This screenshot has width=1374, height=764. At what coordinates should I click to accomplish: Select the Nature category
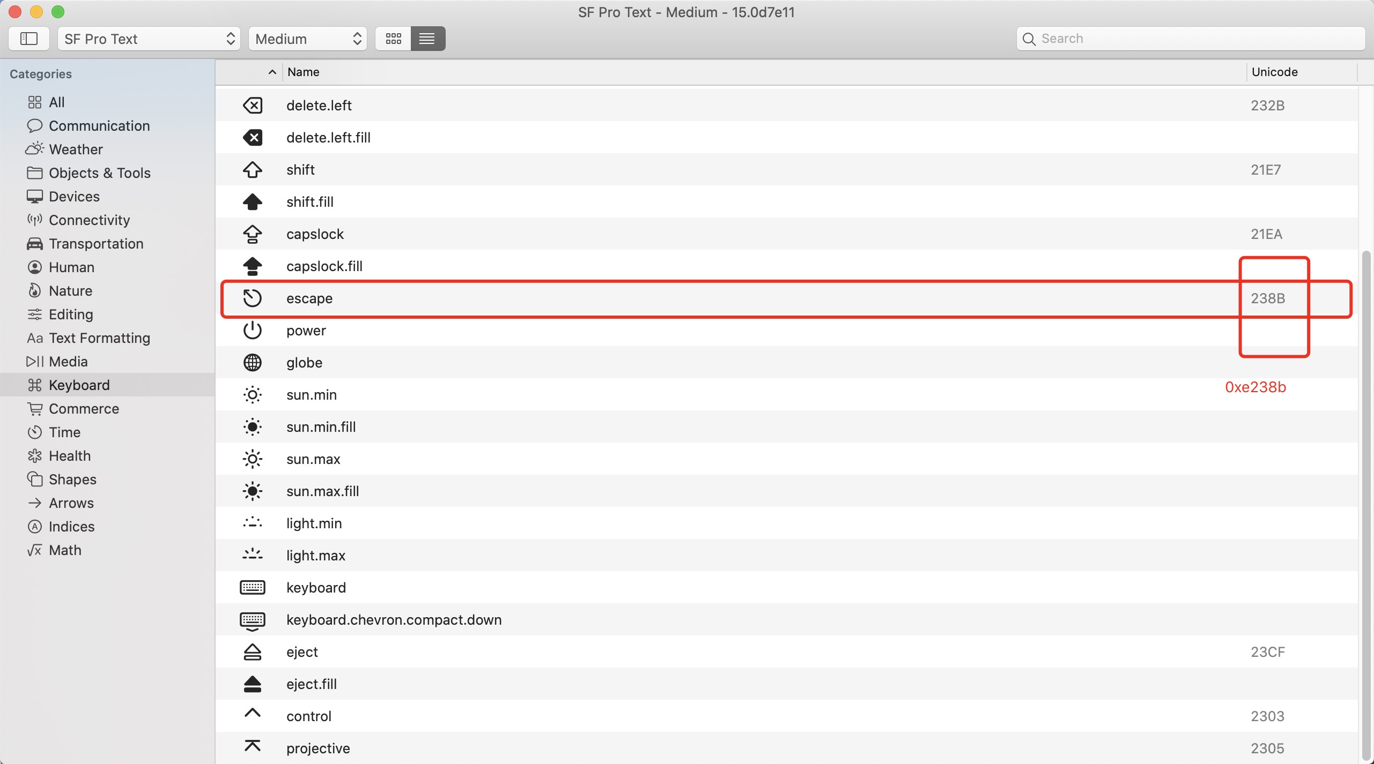pyautogui.click(x=70, y=291)
